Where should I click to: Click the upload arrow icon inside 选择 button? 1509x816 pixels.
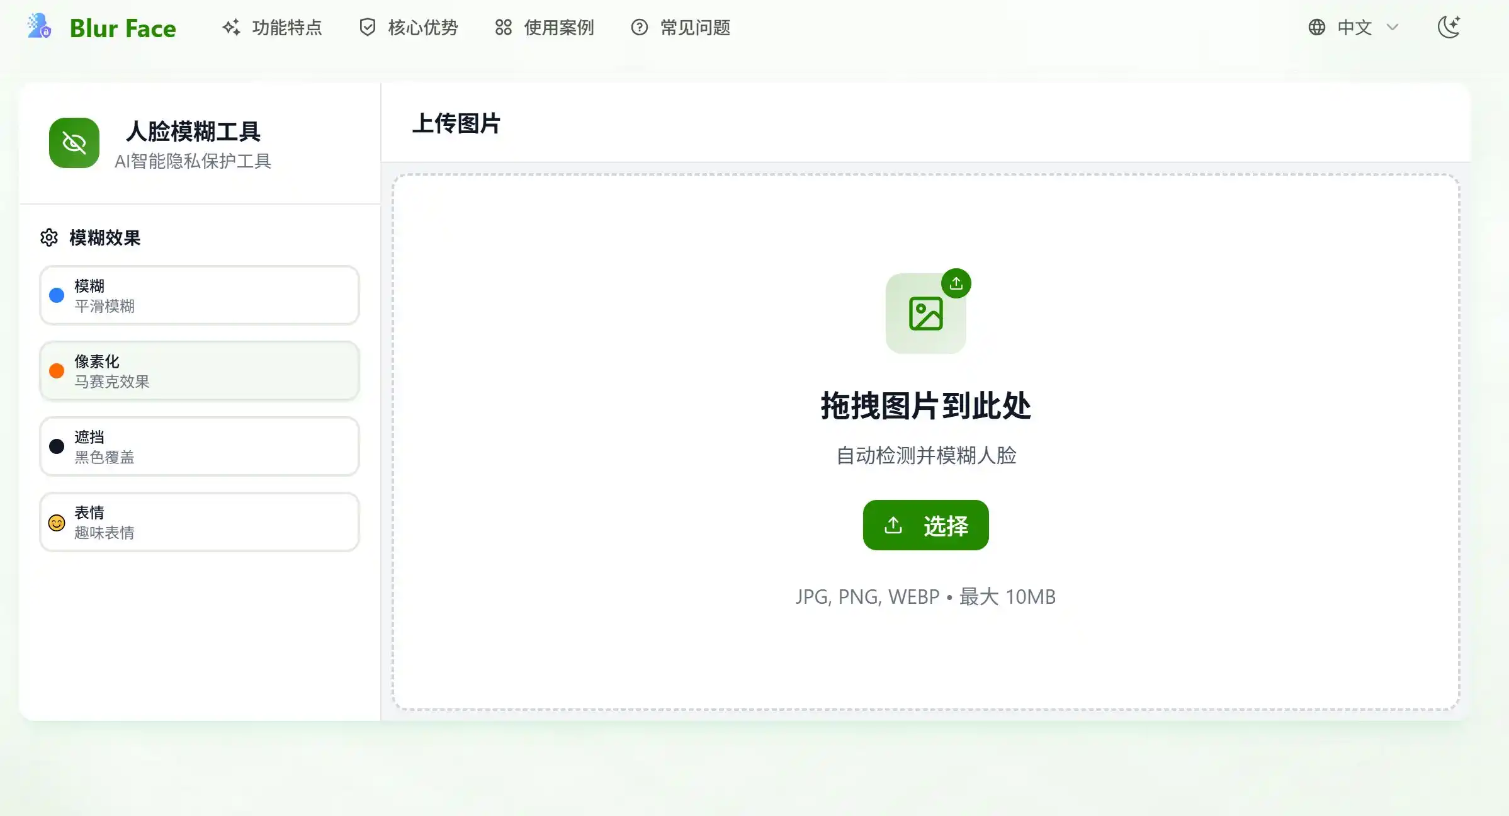(893, 525)
